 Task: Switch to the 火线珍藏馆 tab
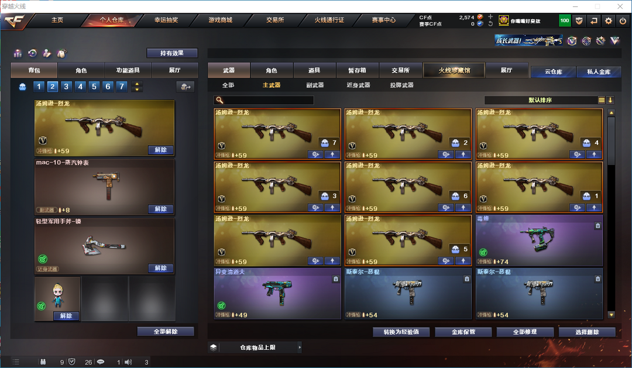click(454, 70)
